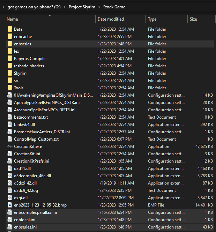The width and height of the screenshot is (216, 232).
Task: Click the Data folder icon
Action: point(10,29)
